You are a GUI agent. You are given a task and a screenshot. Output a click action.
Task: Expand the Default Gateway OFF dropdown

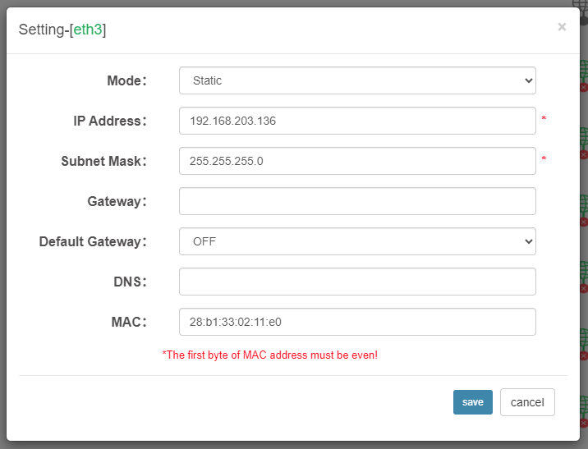[357, 241]
